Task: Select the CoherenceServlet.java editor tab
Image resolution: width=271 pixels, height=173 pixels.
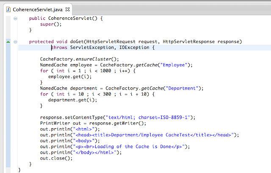Action: [x=38, y=9]
